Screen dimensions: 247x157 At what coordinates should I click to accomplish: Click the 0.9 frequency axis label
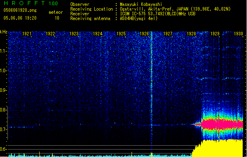pos(4,90)
